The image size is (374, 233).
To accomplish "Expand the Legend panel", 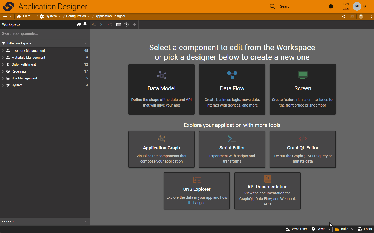I will 86,221.
